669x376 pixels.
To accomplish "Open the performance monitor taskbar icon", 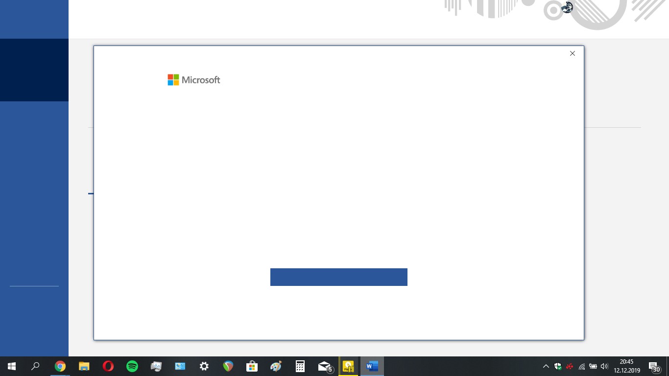I will [156, 366].
